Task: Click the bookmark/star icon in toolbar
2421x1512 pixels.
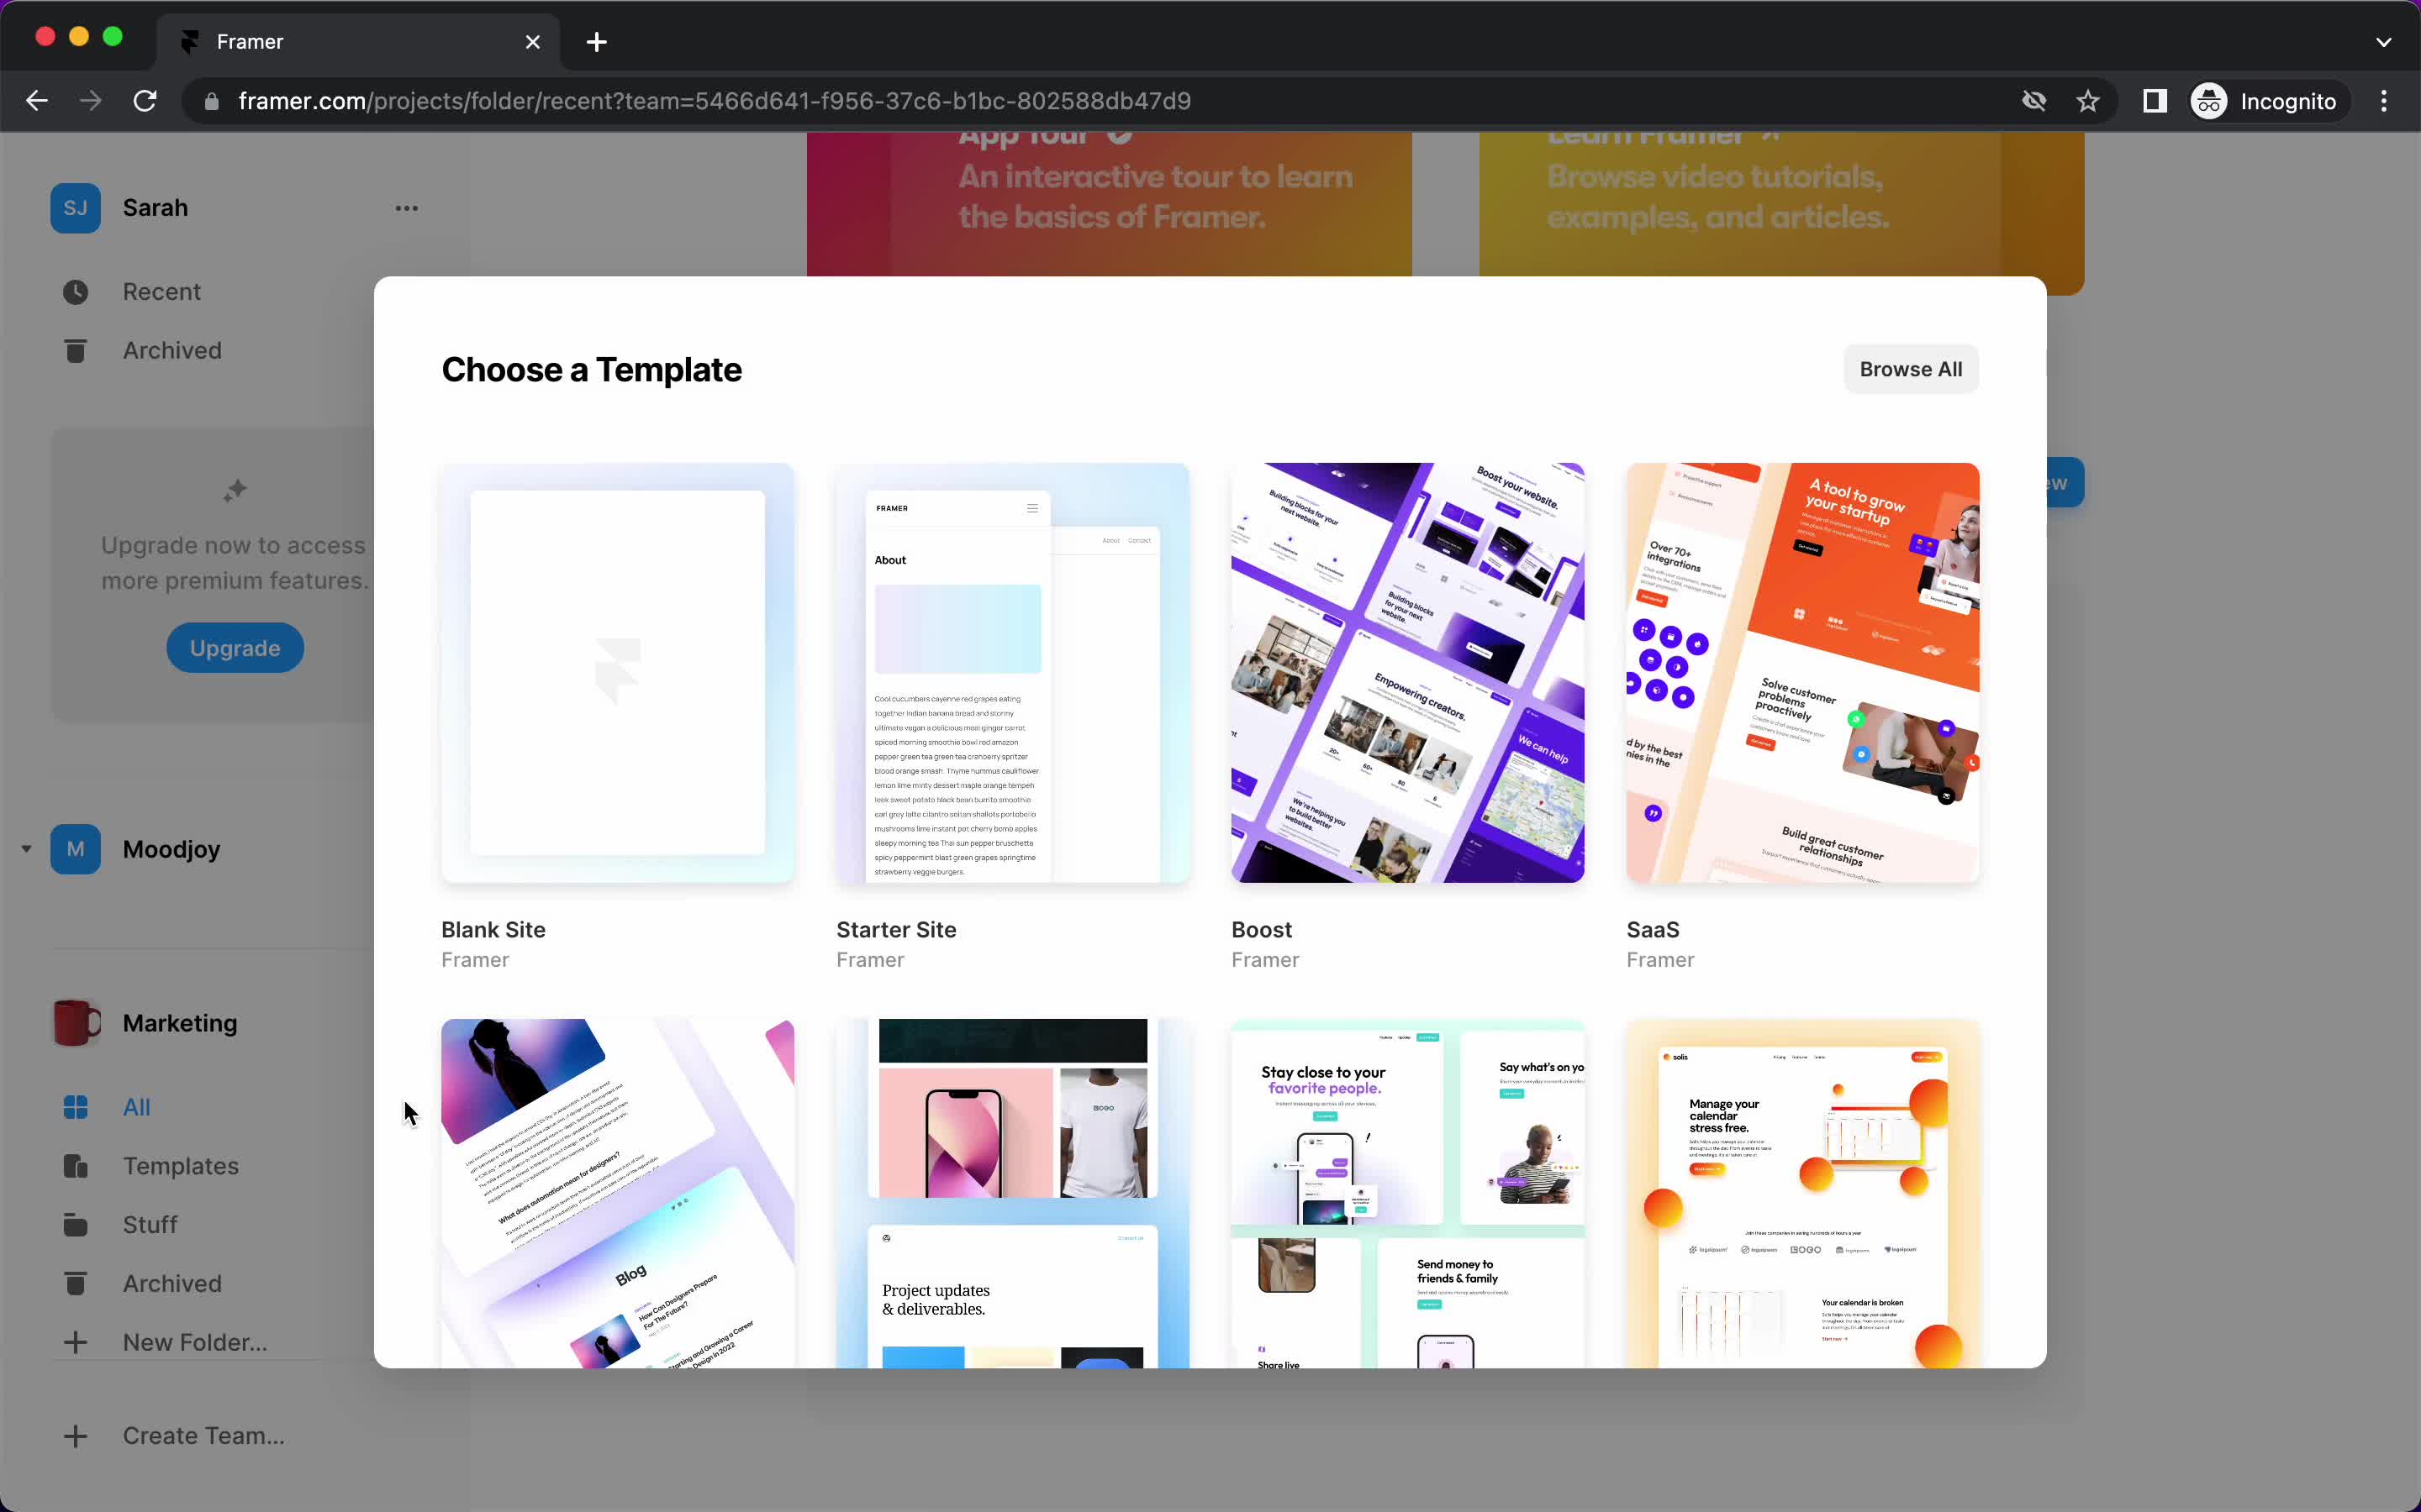Action: (2090, 101)
